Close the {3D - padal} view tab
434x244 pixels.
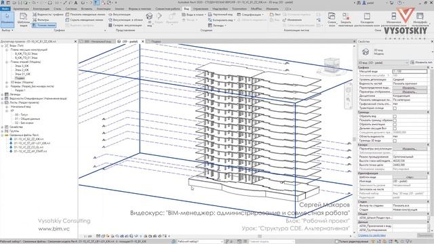pos(143,41)
